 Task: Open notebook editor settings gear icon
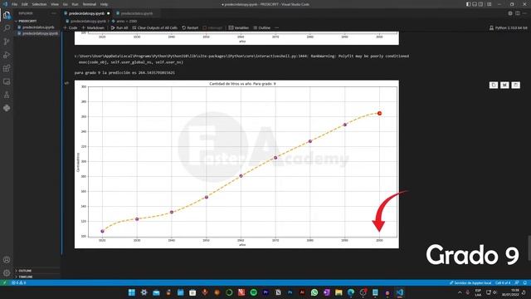pos(510,13)
